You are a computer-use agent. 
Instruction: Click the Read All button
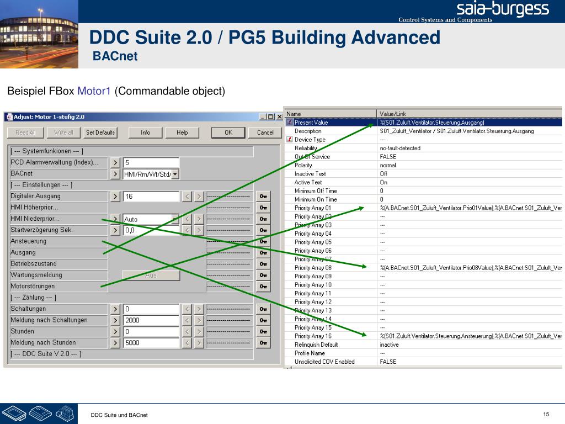point(25,132)
